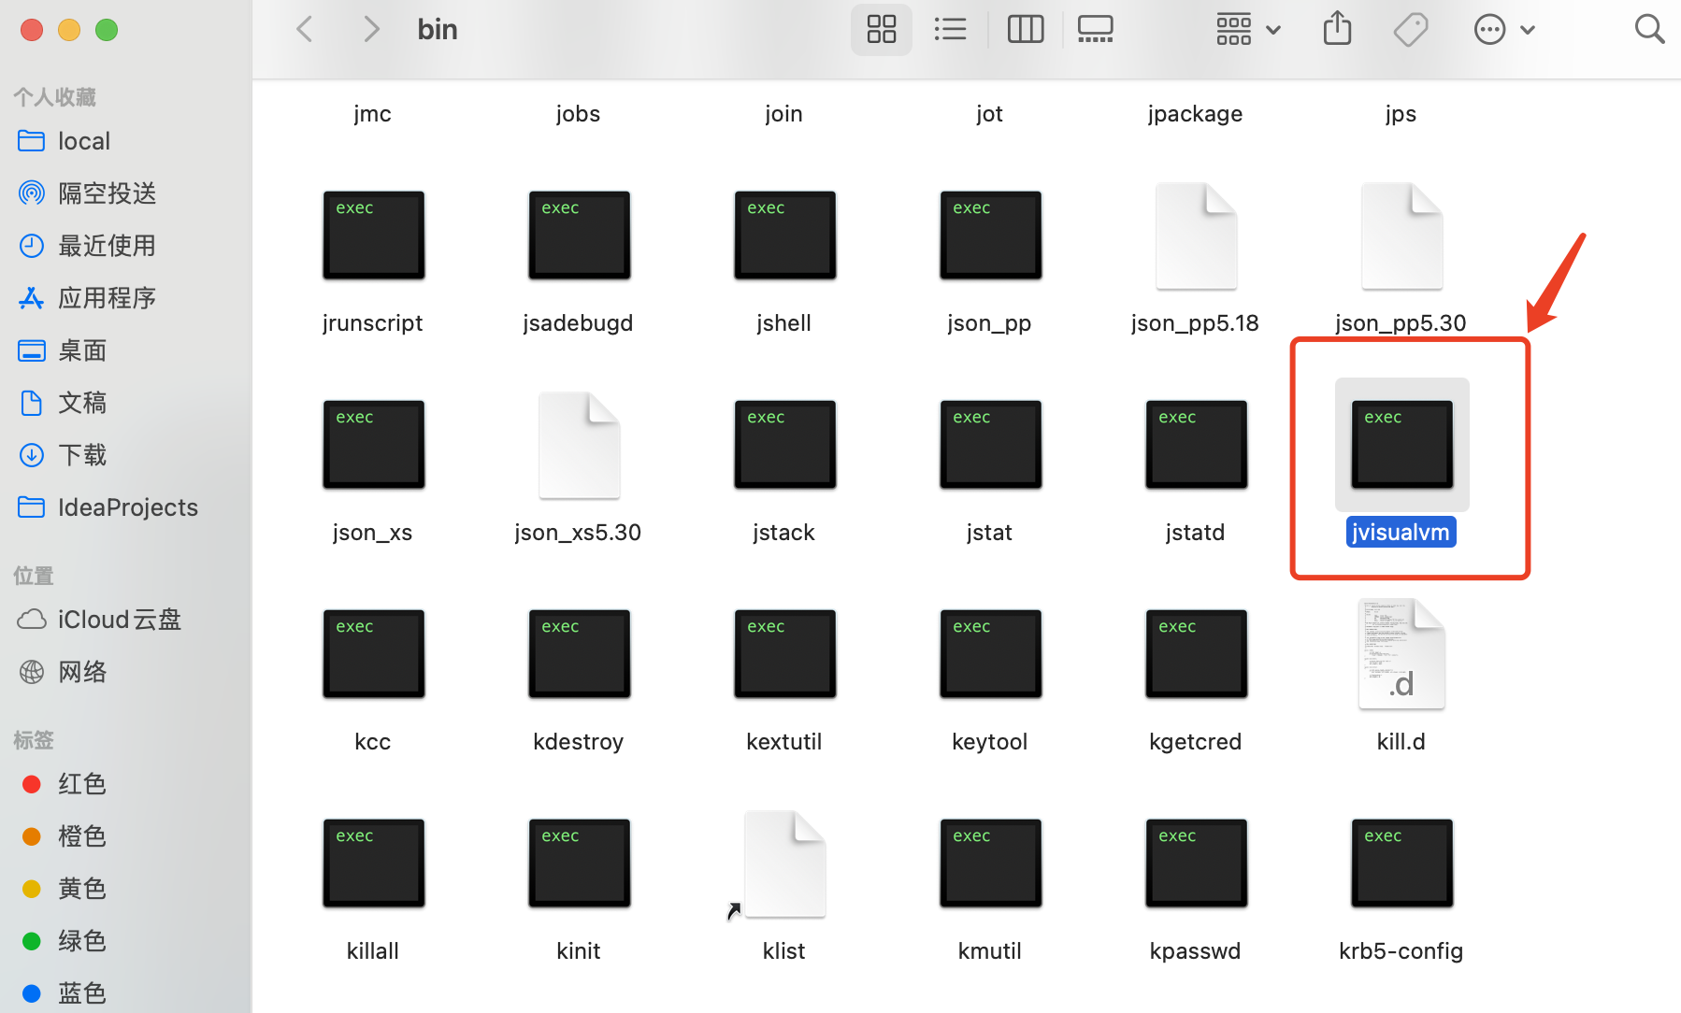
Task: Open the jshell executable icon
Action: 783,235
